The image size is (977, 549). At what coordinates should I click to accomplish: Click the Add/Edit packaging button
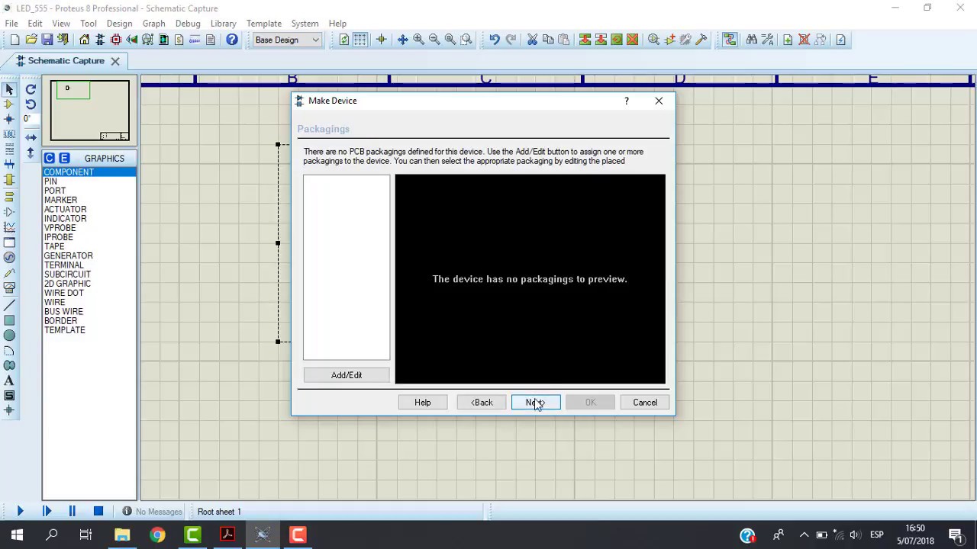(347, 375)
